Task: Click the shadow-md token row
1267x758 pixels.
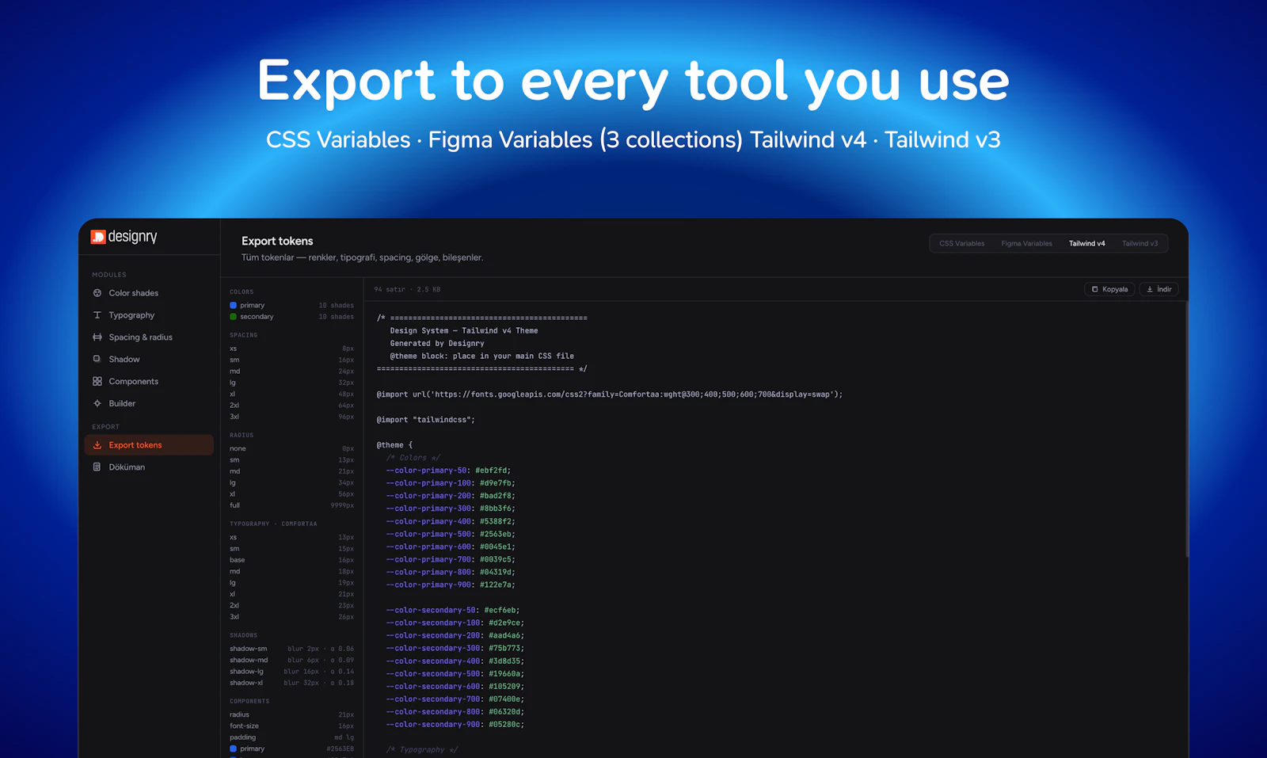Action: (x=291, y=660)
